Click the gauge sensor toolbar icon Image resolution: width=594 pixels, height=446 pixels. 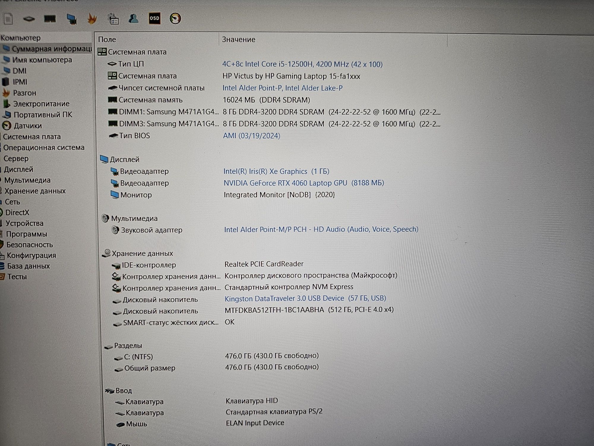pyautogui.click(x=175, y=18)
